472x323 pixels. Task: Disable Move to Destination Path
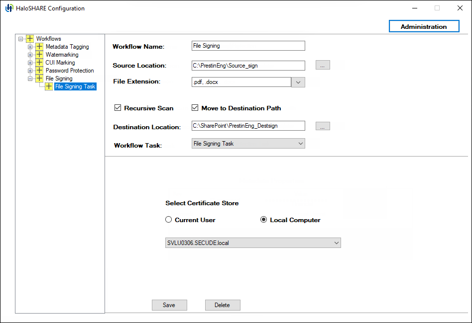tap(195, 107)
